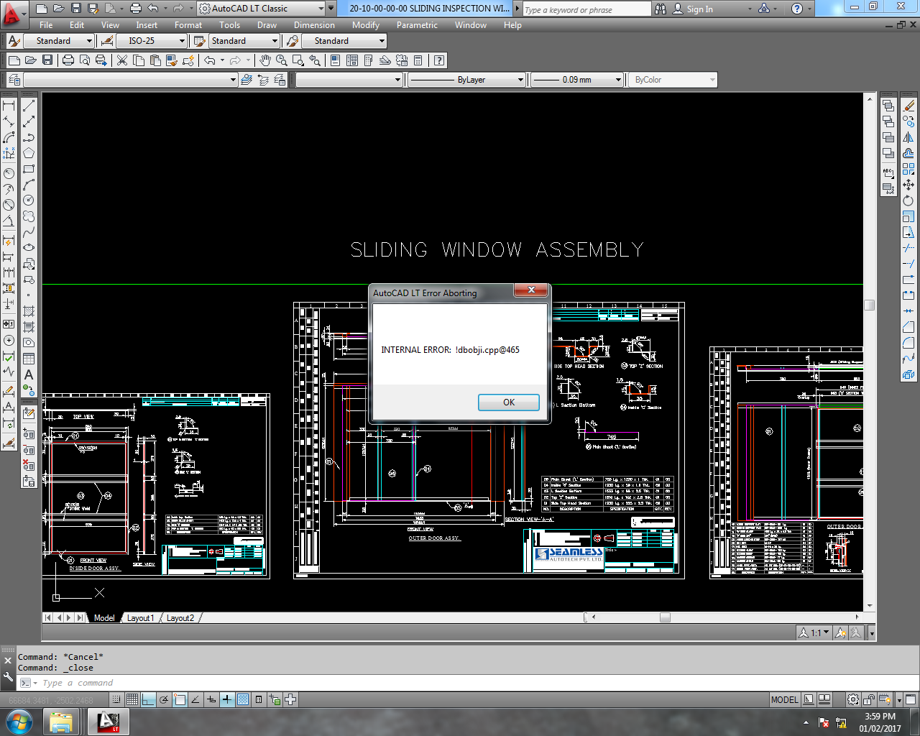Select the Ellipse draw tool
Image resolution: width=920 pixels, height=736 pixels.
coord(29,248)
